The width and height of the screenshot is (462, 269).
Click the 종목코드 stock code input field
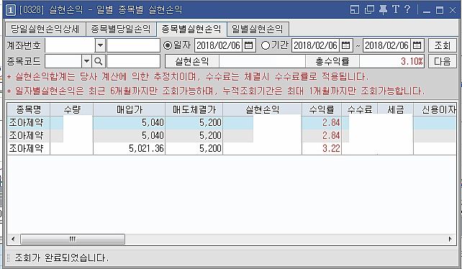63,61
